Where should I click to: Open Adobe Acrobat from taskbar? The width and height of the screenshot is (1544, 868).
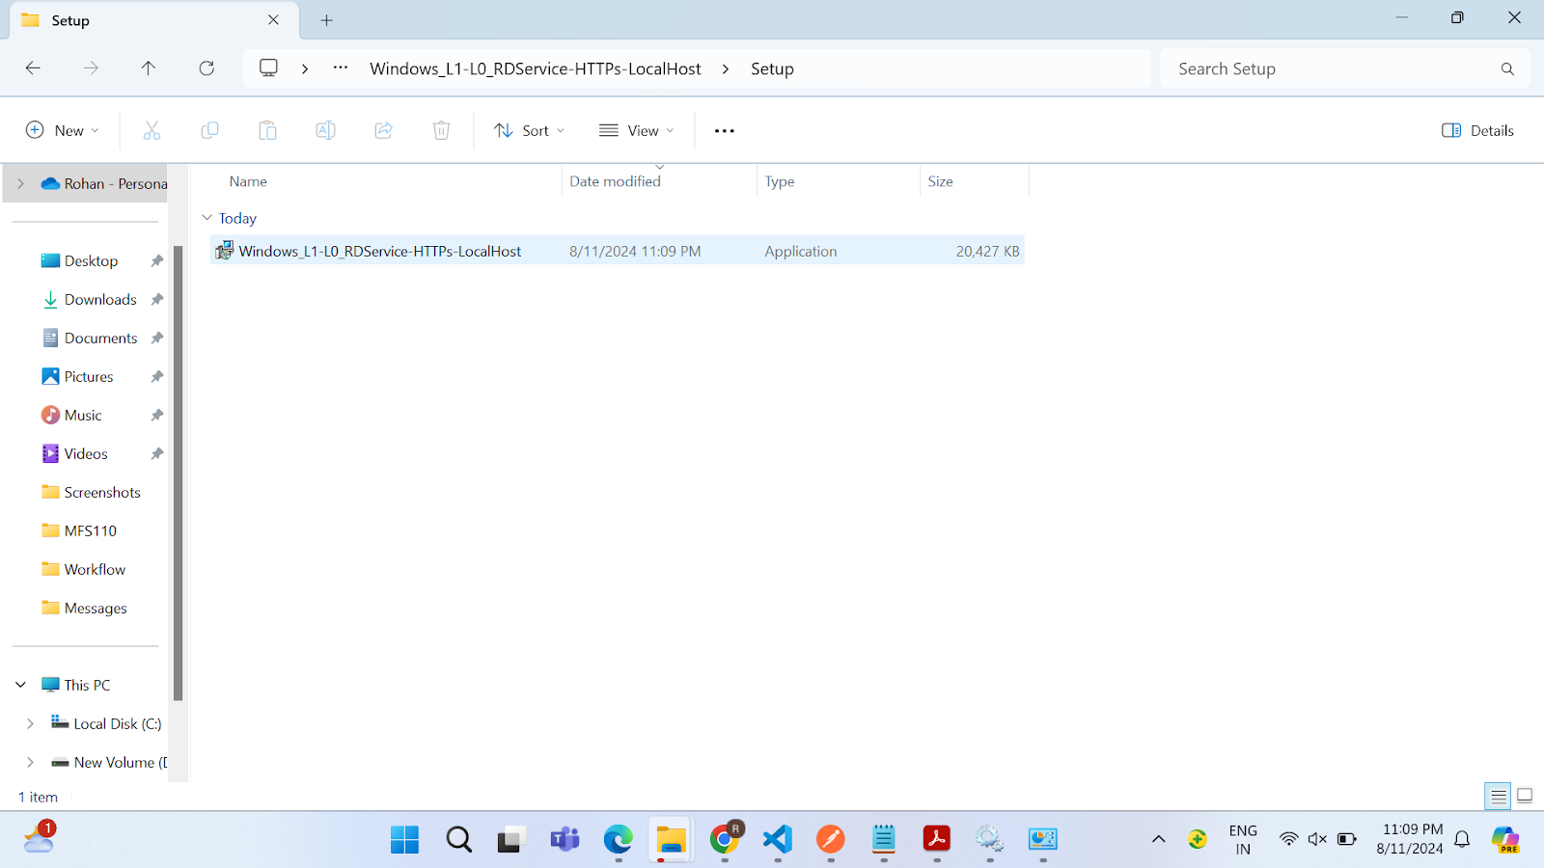coord(936,839)
